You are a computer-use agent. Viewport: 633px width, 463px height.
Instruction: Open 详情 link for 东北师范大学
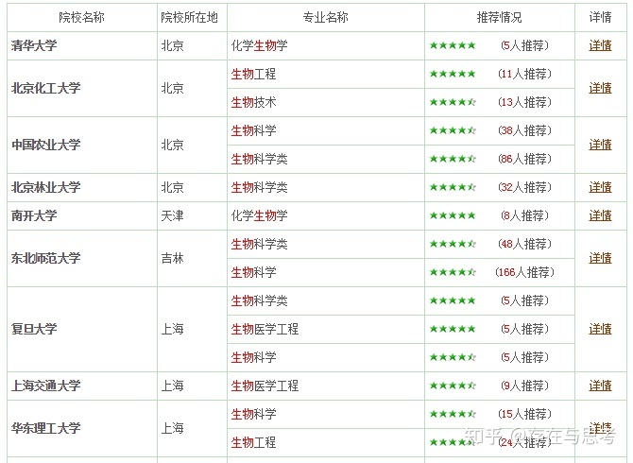pyautogui.click(x=600, y=258)
